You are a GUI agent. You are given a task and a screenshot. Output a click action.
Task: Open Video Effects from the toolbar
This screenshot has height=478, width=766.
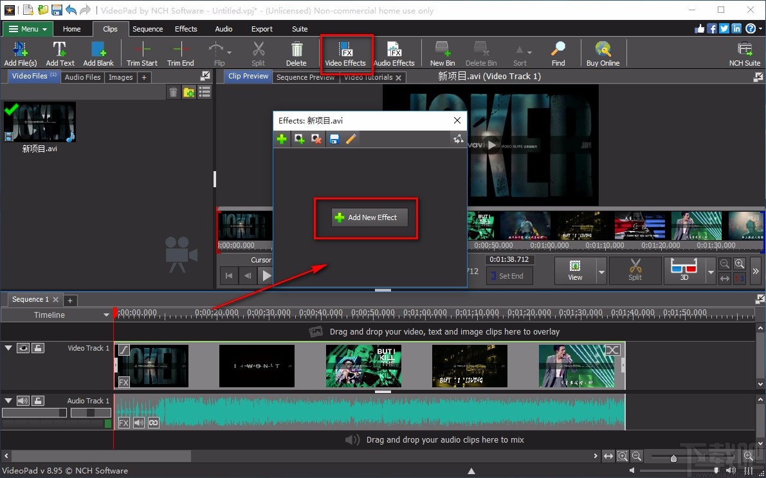point(346,53)
